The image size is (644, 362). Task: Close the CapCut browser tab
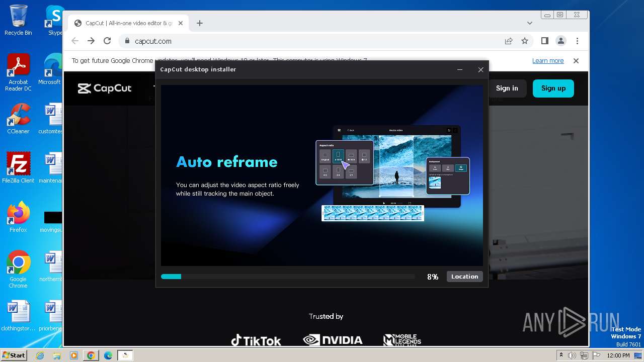pyautogui.click(x=181, y=23)
